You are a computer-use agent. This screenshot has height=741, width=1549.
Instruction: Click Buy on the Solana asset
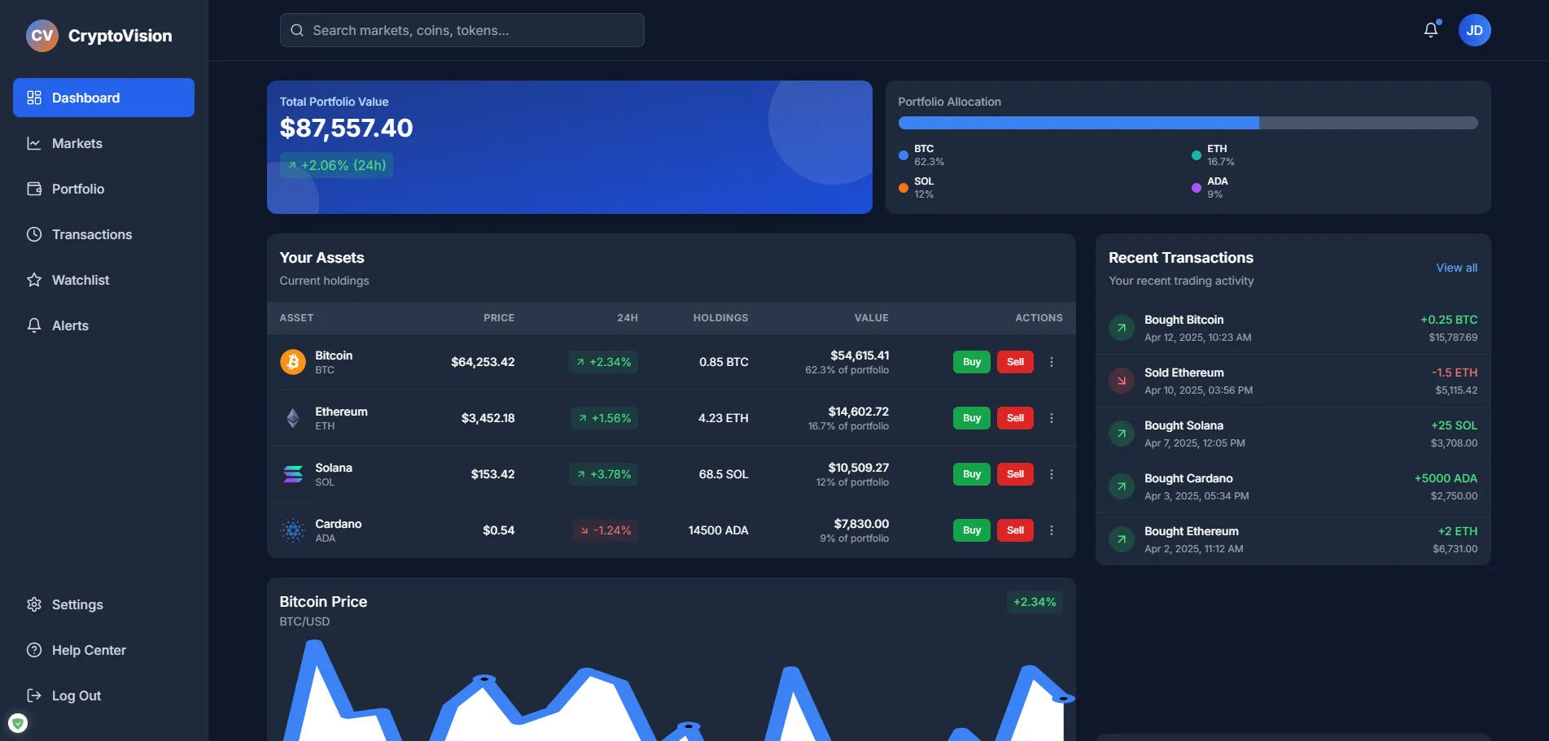970,473
